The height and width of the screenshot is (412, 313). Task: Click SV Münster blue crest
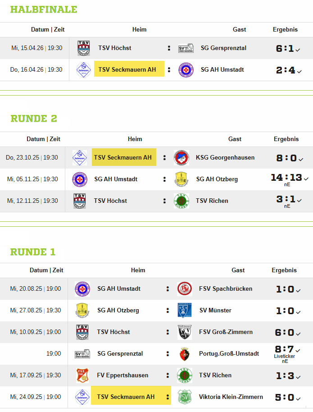coord(185,310)
